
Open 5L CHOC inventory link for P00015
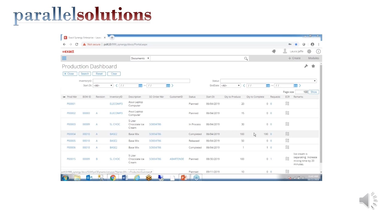click(x=115, y=159)
